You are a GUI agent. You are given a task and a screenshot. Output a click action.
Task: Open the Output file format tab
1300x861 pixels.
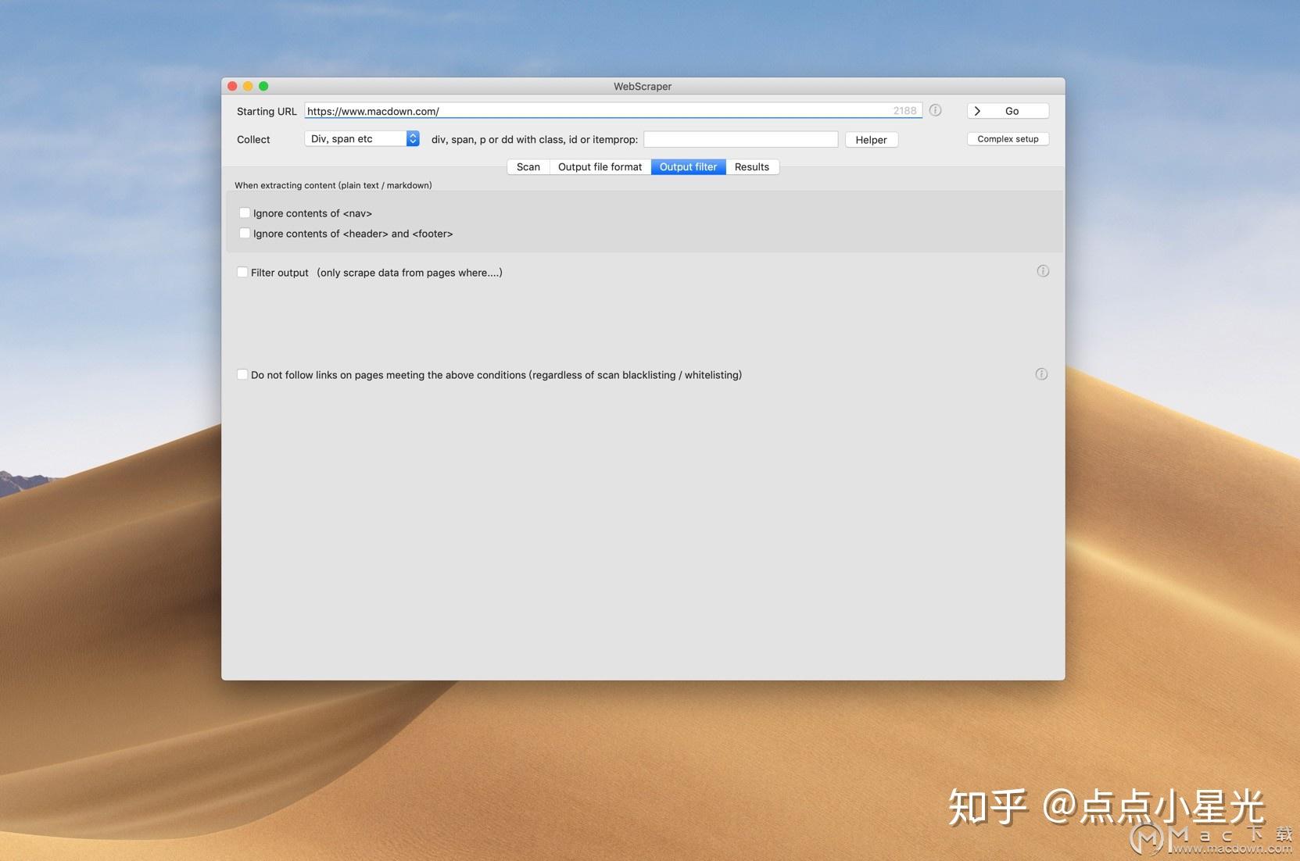[600, 166]
